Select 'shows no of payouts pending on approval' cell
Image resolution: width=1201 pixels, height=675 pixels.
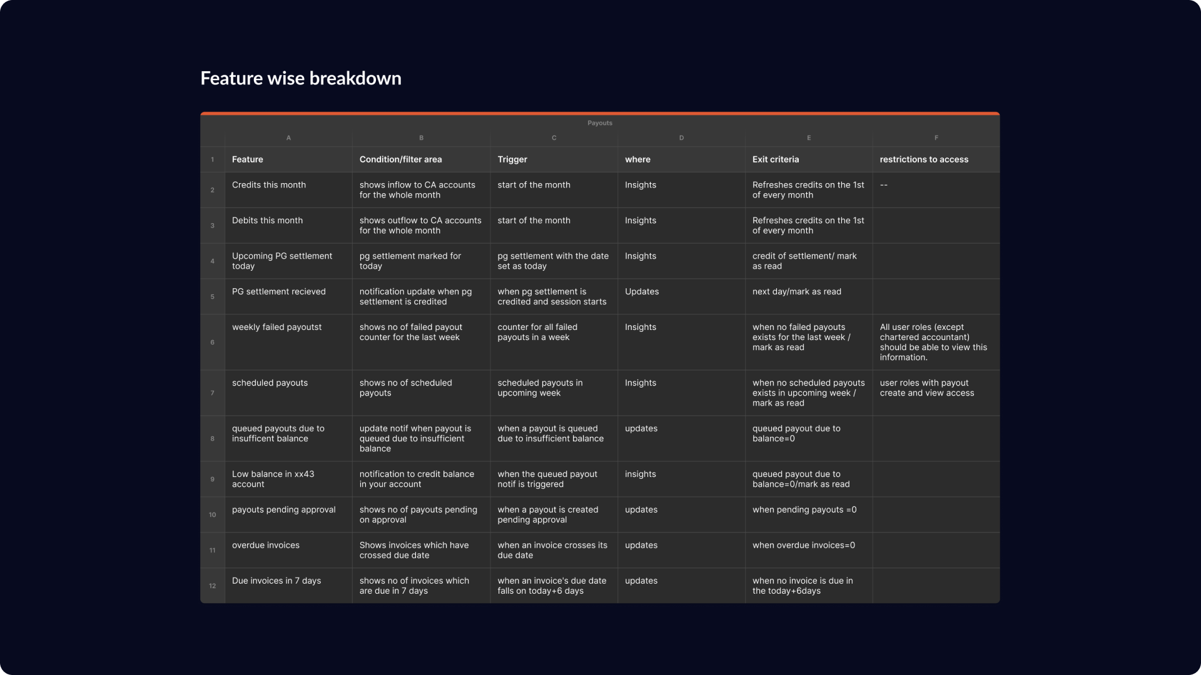pos(421,515)
